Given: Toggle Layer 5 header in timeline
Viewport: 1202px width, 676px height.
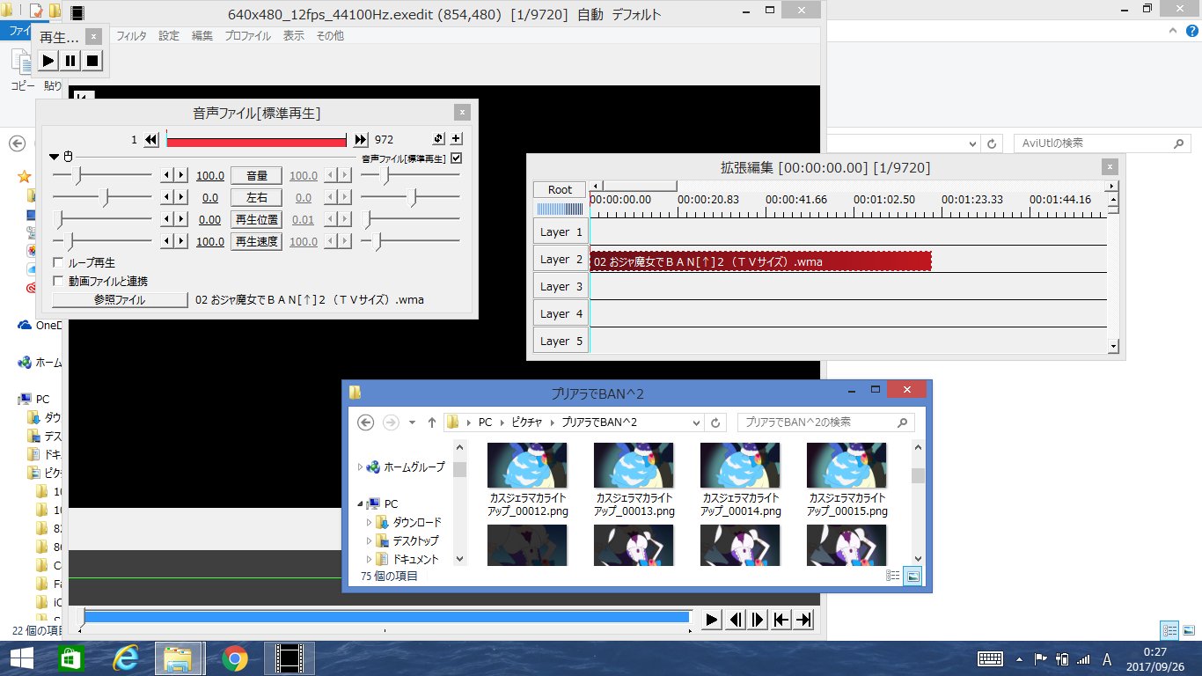Looking at the screenshot, I should pyautogui.click(x=561, y=341).
